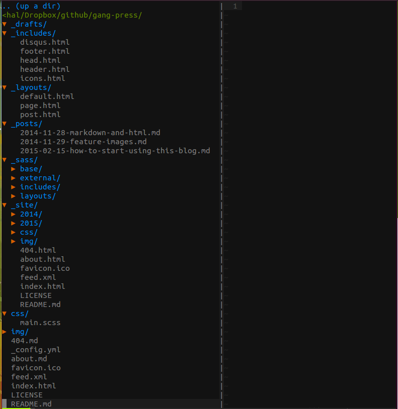Open header.html file
Screen dimensions: 398x409
point(45,69)
